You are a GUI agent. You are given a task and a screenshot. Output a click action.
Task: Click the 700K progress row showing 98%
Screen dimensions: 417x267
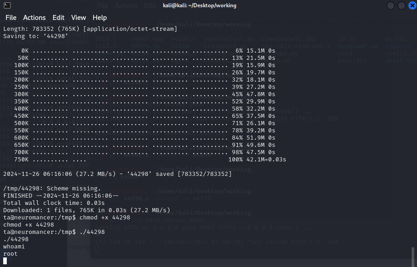145,152
